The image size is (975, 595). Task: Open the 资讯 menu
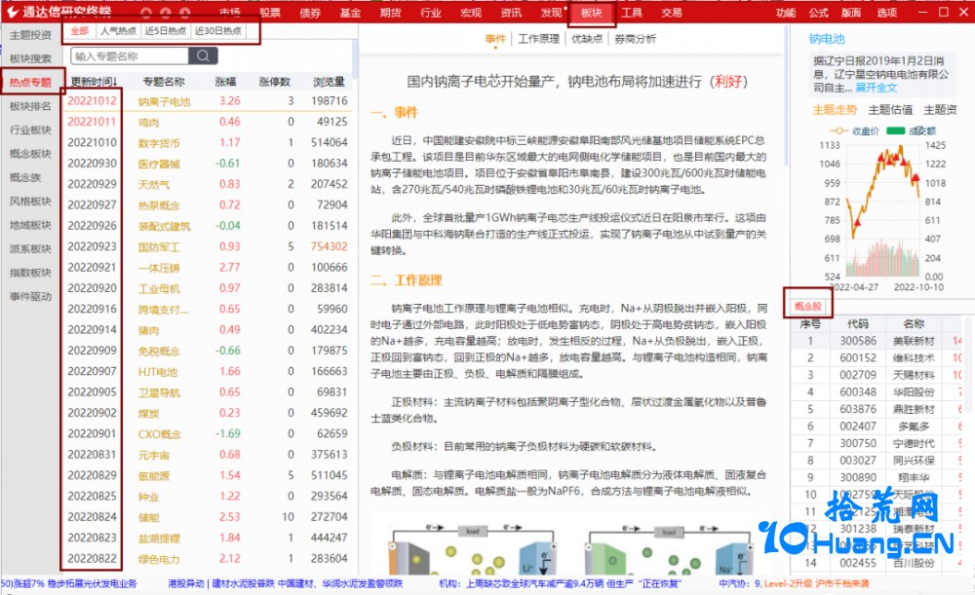pos(511,13)
